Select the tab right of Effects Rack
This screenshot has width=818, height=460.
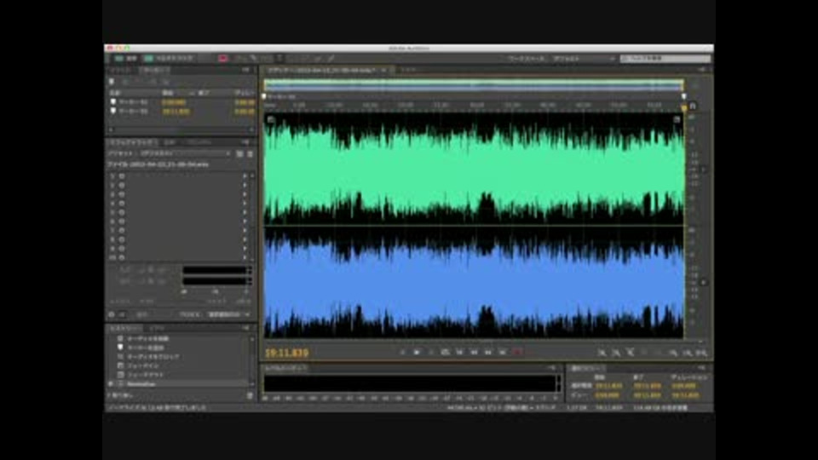(170, 142)
